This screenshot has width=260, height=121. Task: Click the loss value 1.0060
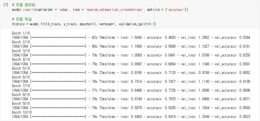136,55
